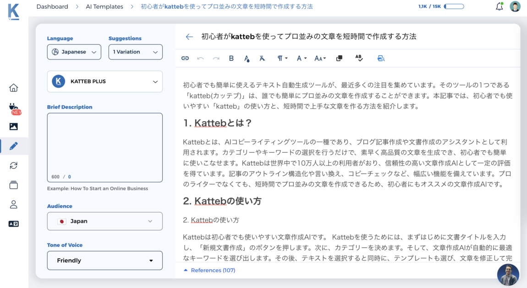Click the copy content icon in toolbar
Viewport: 527px width, 288px height.
[x=339, y=58]
